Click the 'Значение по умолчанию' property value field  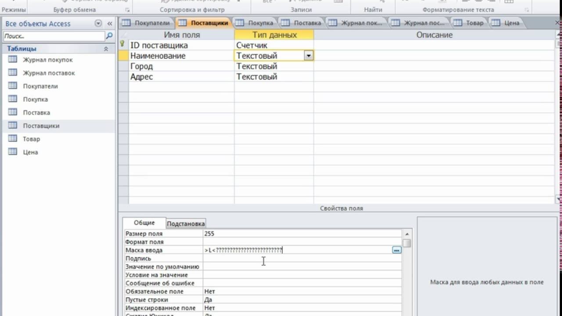(x=302, y=267)
